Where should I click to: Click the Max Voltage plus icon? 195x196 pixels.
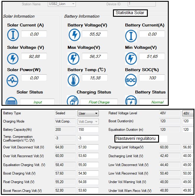73,58
